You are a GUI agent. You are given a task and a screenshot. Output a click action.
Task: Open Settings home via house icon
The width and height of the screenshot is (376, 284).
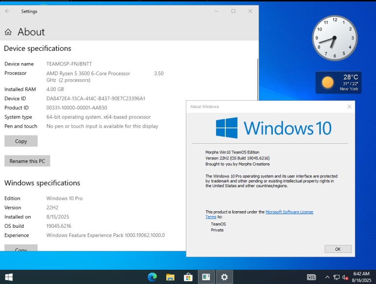tap(8, 32)
